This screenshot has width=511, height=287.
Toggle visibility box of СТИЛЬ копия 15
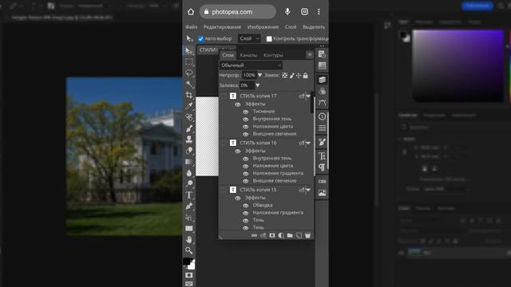click(224, 190)
